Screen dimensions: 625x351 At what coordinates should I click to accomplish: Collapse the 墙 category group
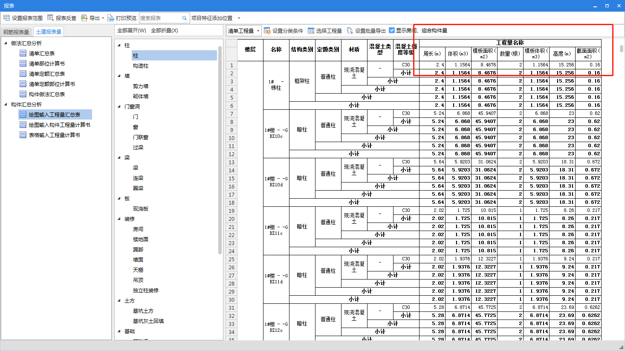point(119,76)
